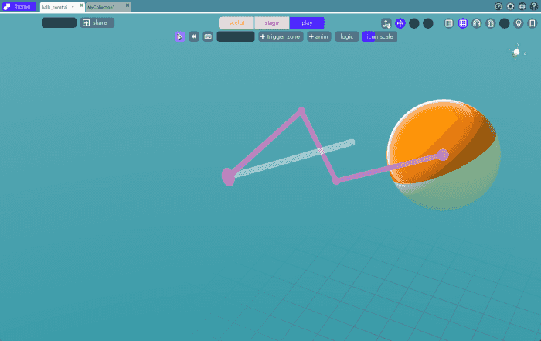This screenshot has width=541, height=341.
Task: Add a new trigger zone
Action: [280, 36]
